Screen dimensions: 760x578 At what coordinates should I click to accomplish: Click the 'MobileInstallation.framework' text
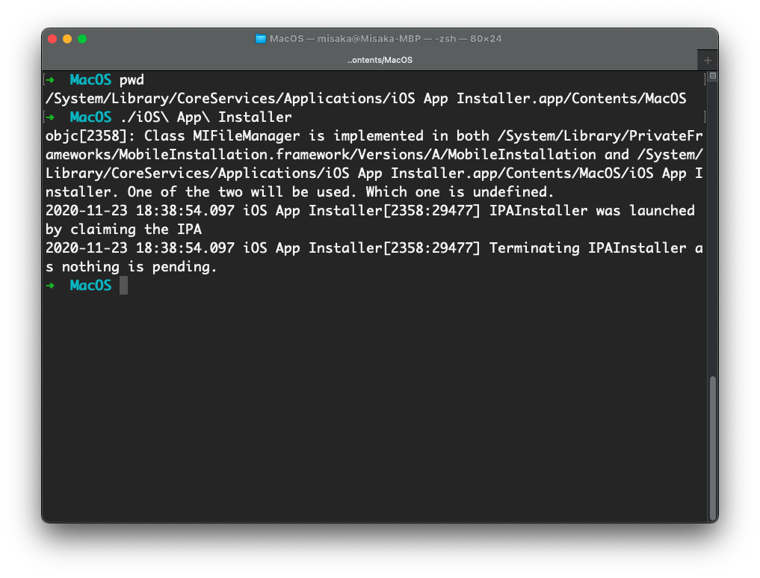[x=235, y=155]
